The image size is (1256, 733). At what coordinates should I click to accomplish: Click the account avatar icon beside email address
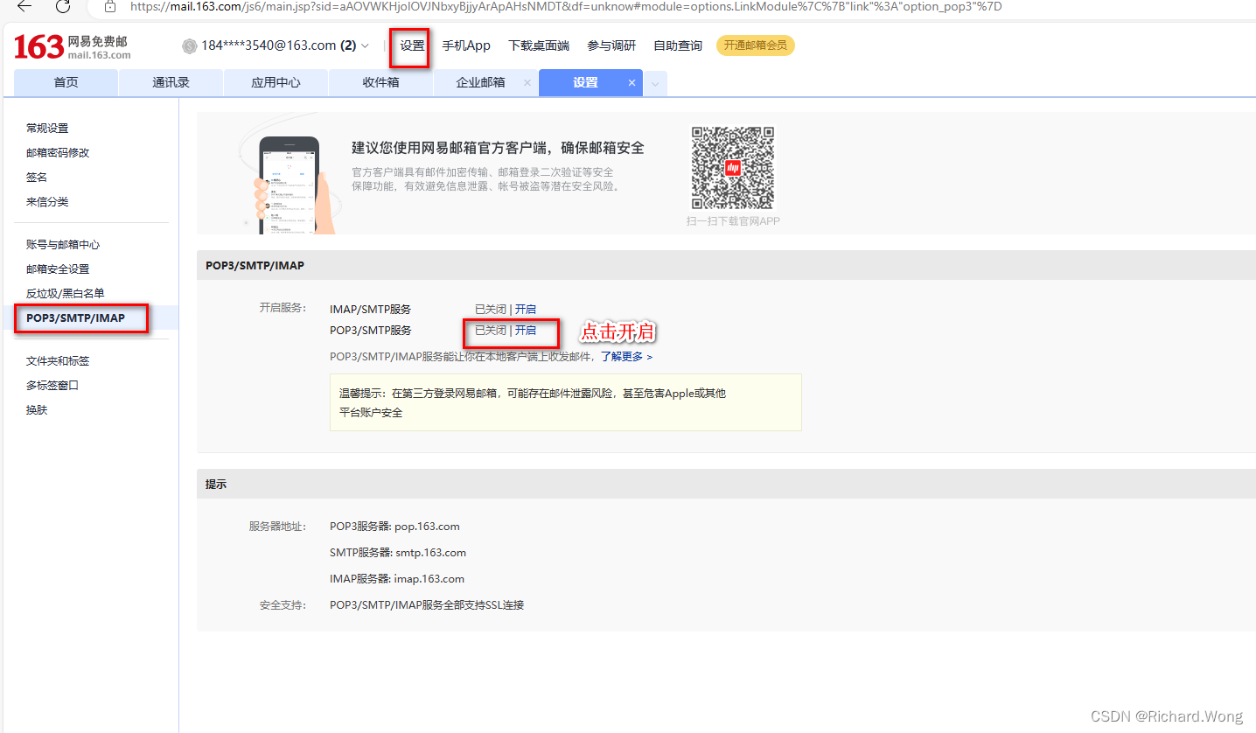pos(190,45)
